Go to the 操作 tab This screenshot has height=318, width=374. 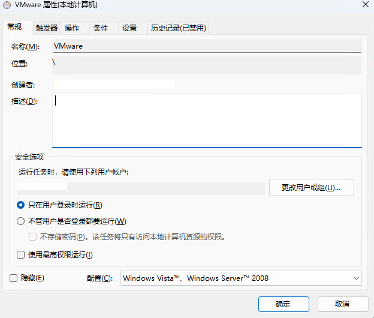click(x=72, y=28)
